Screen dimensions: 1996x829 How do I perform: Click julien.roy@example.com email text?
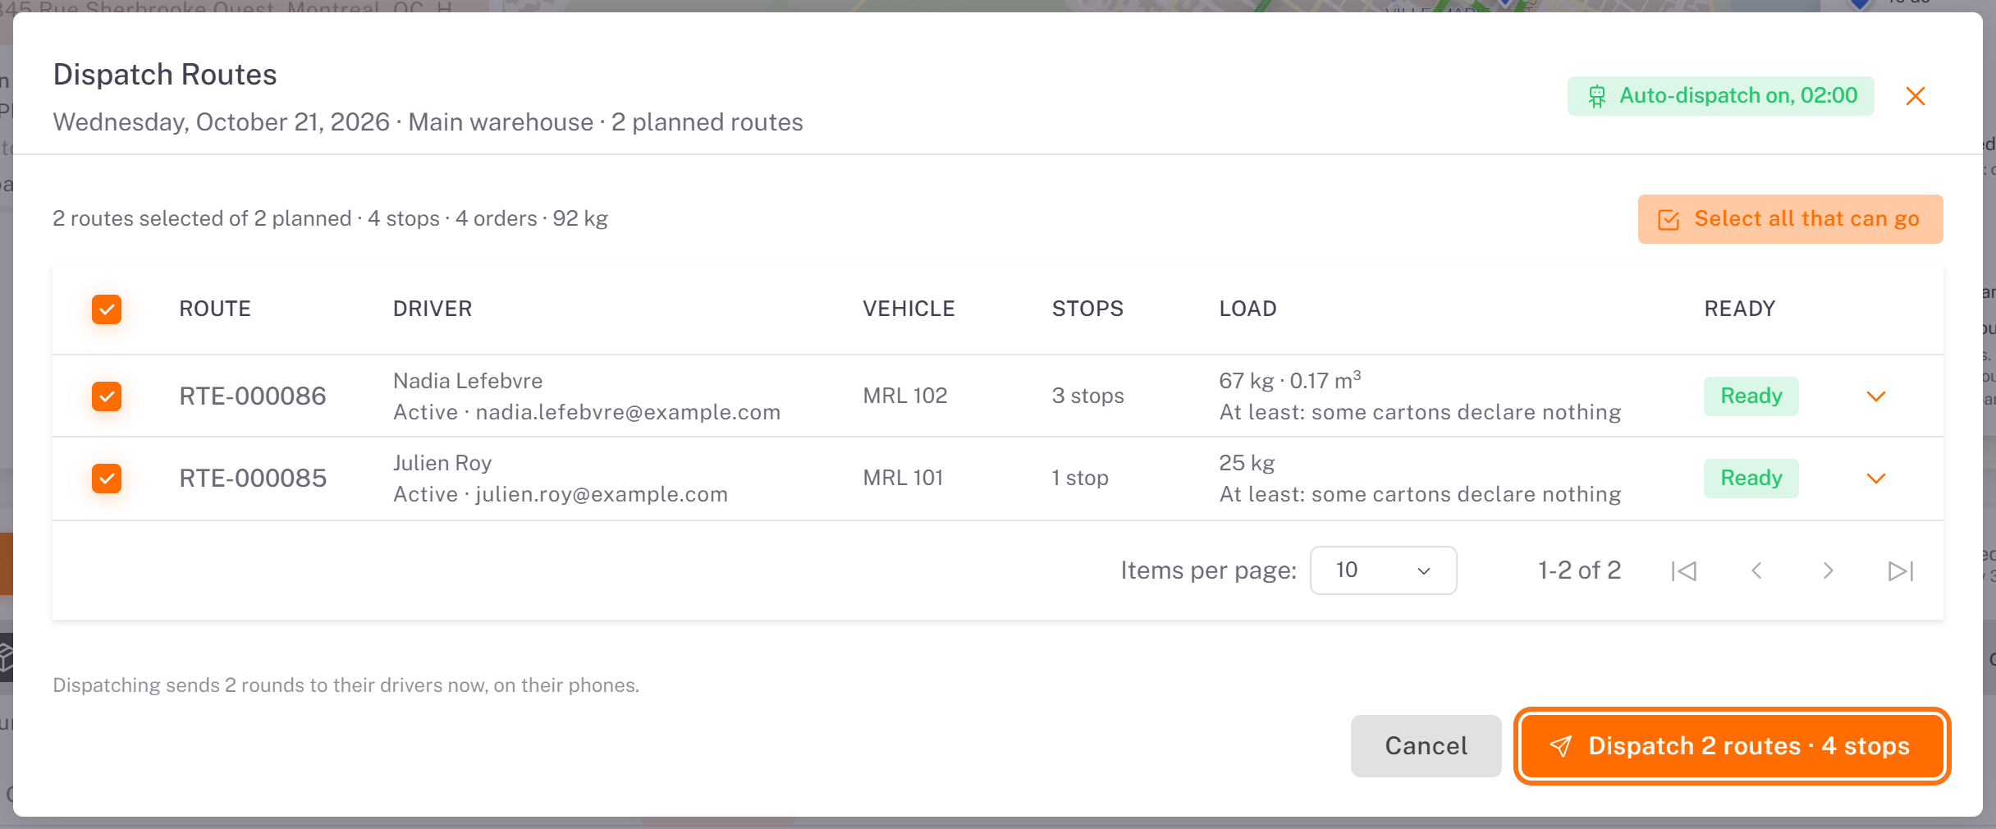602,494
